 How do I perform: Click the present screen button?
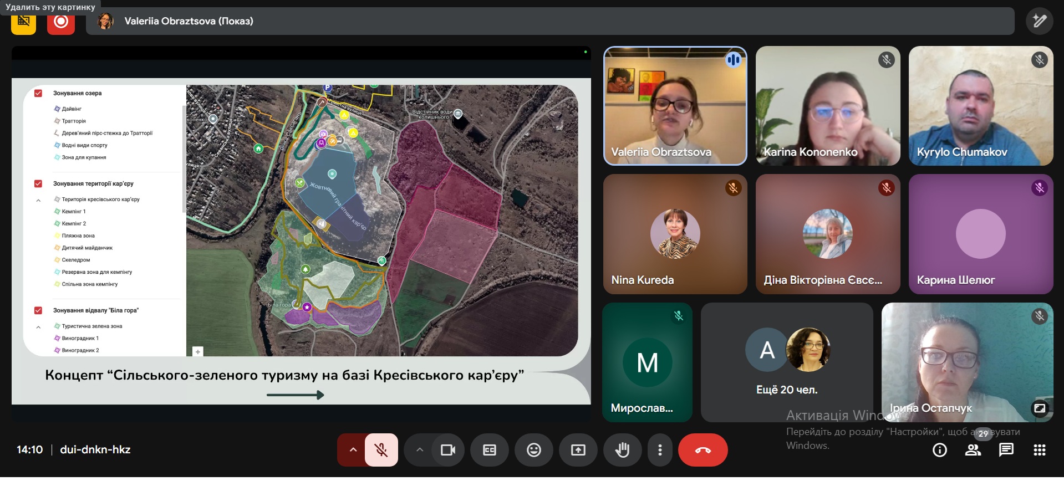(x=578, y=450)
